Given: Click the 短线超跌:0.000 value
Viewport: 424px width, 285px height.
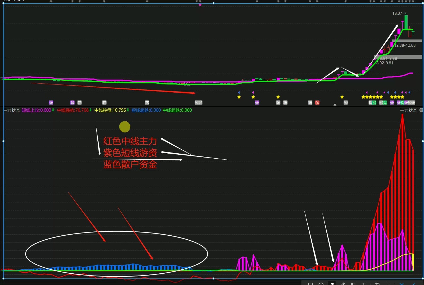Looking at the screenshot, I should tap(146, 110).
